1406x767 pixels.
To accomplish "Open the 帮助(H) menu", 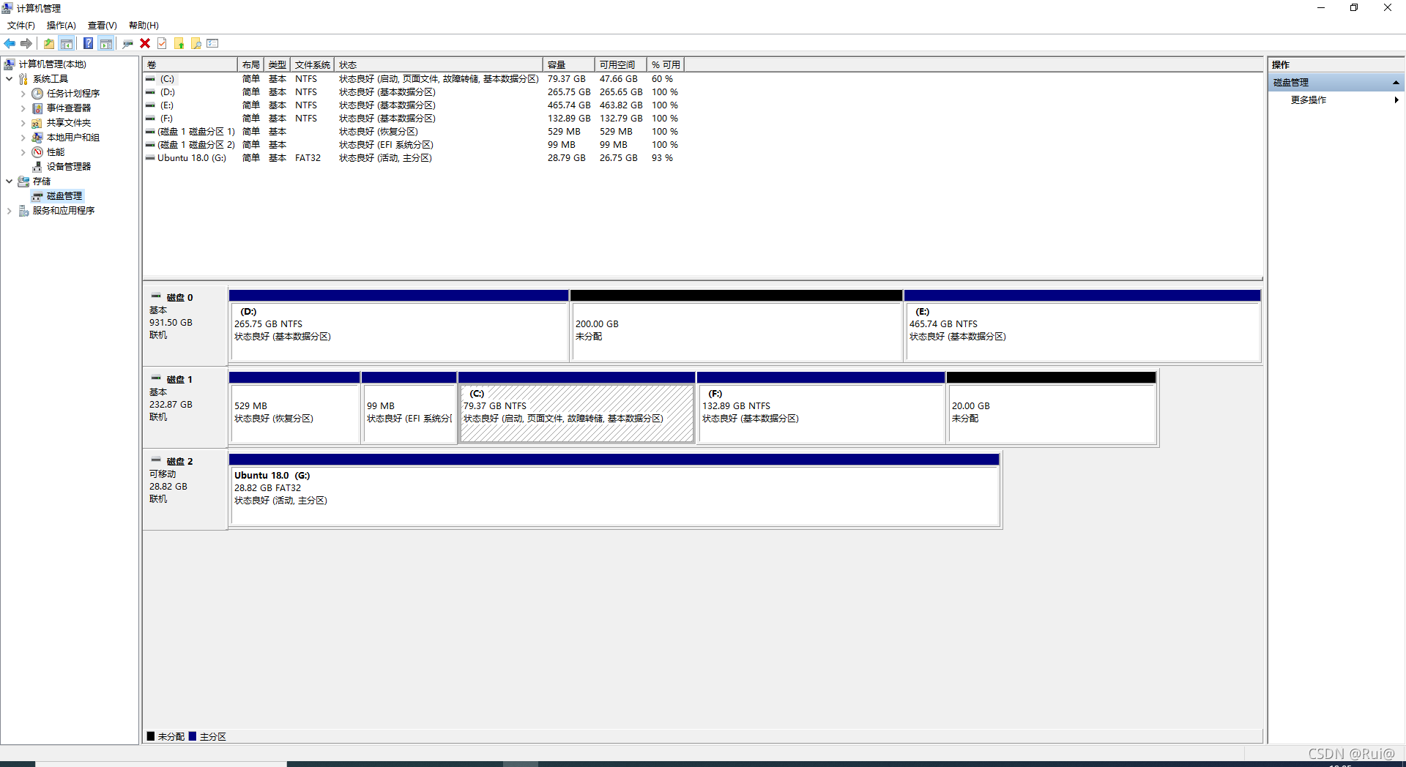I will pyautogui.click(x=144, y=25).
